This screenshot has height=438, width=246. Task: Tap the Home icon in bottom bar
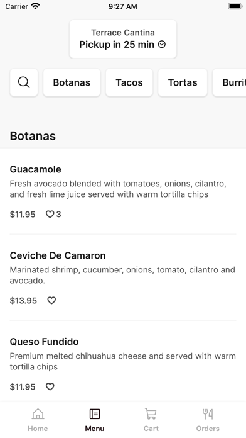(x=38, y=414)
